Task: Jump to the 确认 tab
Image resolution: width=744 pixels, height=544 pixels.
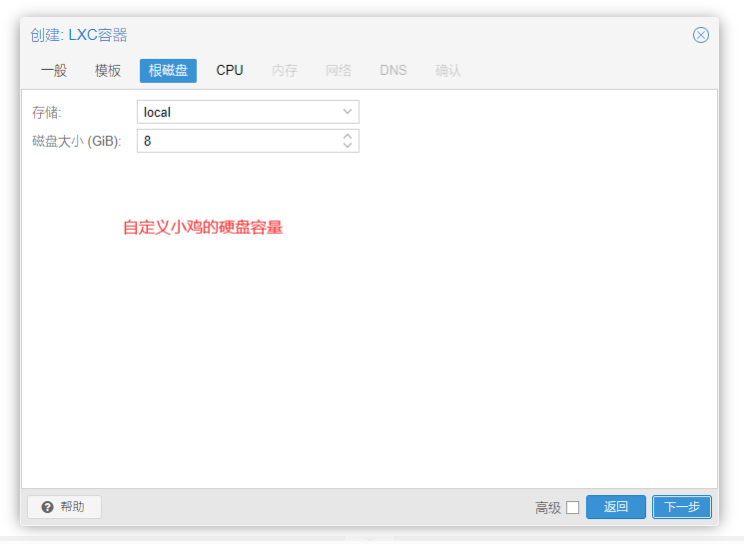Action: pos(448,71)
